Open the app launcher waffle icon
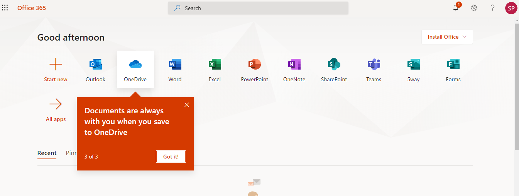 click(x=5, y=8)
